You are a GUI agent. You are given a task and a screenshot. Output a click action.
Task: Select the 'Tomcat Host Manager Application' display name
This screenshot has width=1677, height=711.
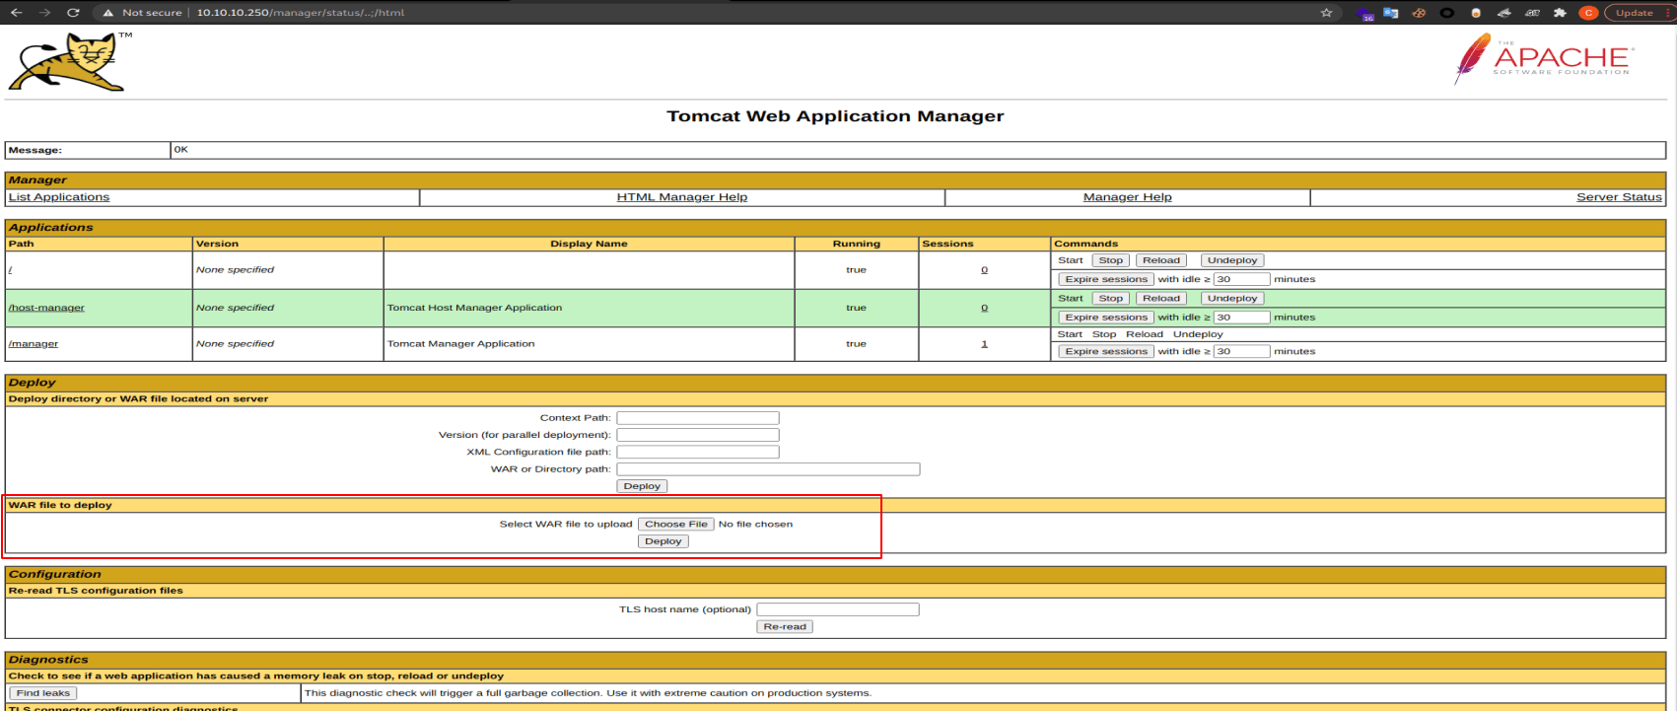[x=474, y=308]
